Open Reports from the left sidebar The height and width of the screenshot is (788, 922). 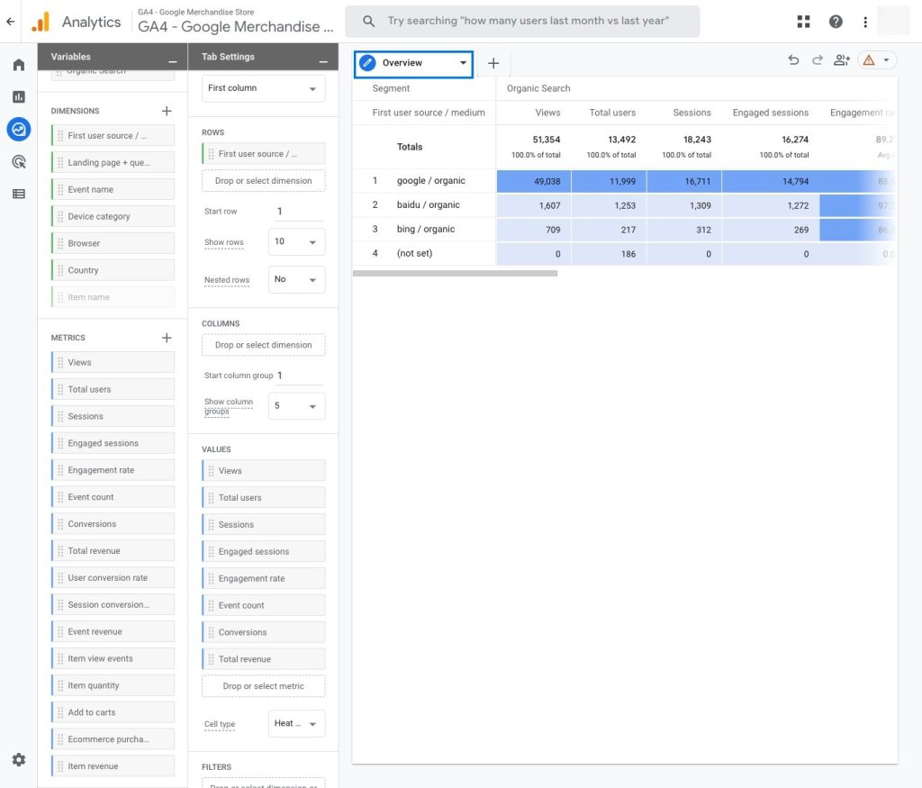pyautogui.click(x=18, y=96)
